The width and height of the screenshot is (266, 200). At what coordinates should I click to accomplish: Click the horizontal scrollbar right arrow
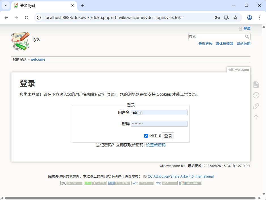coord(259,198)
